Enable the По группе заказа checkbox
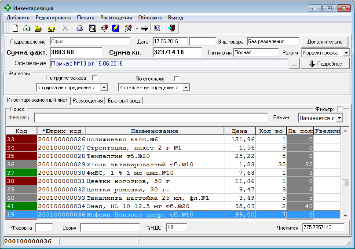Screen dimensions: 355x249 tap(95, 78)
